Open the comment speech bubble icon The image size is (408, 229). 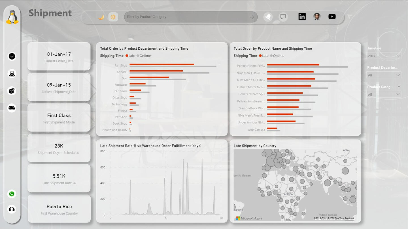(x=283, y=17)
